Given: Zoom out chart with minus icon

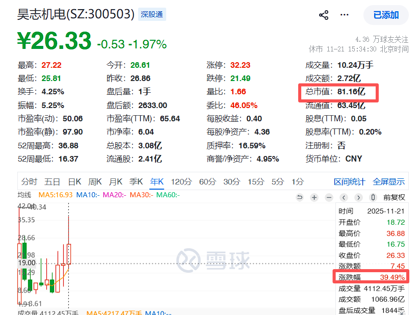Looking at the screenshot, I should [329, 197].
